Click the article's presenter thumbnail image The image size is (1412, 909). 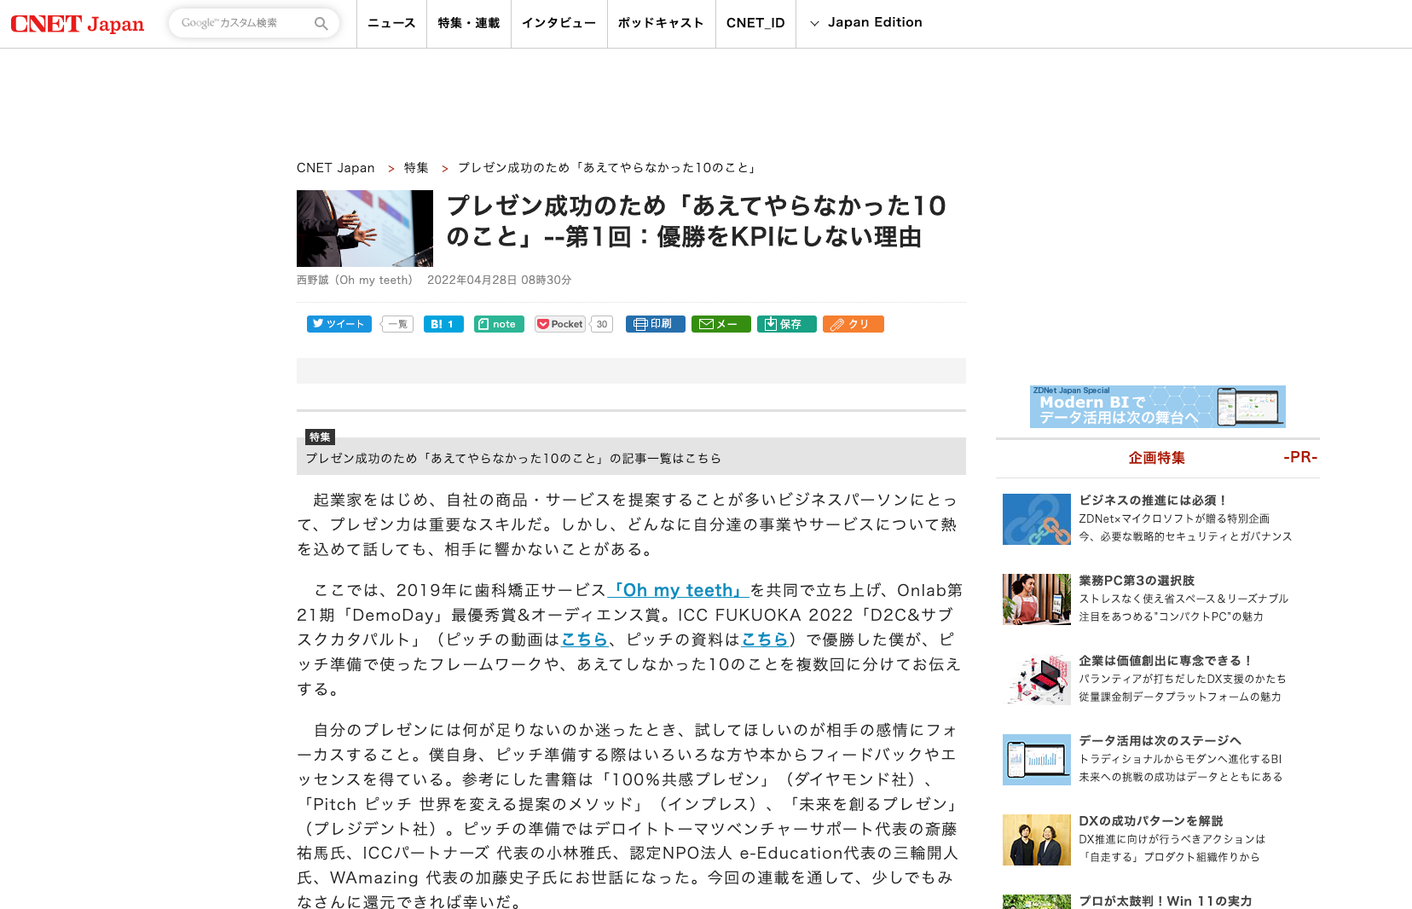[x=364, y=229]
